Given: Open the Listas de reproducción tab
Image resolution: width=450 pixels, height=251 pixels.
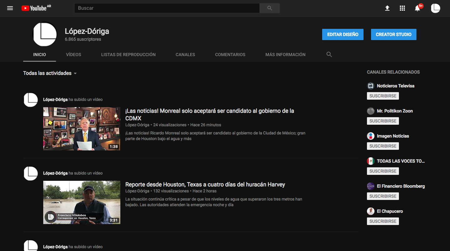Looking at the screenshot, I should [x=128, y=55].
